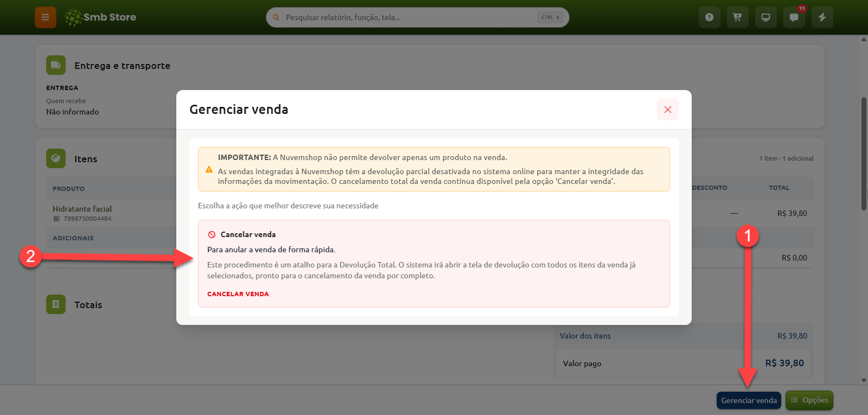Click the '1 item · 1 adicional' summary

(787, 158)
